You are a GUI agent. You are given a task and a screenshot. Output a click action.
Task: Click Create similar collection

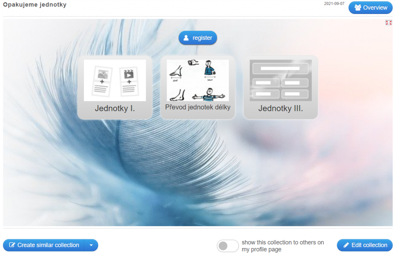[44, 245]
